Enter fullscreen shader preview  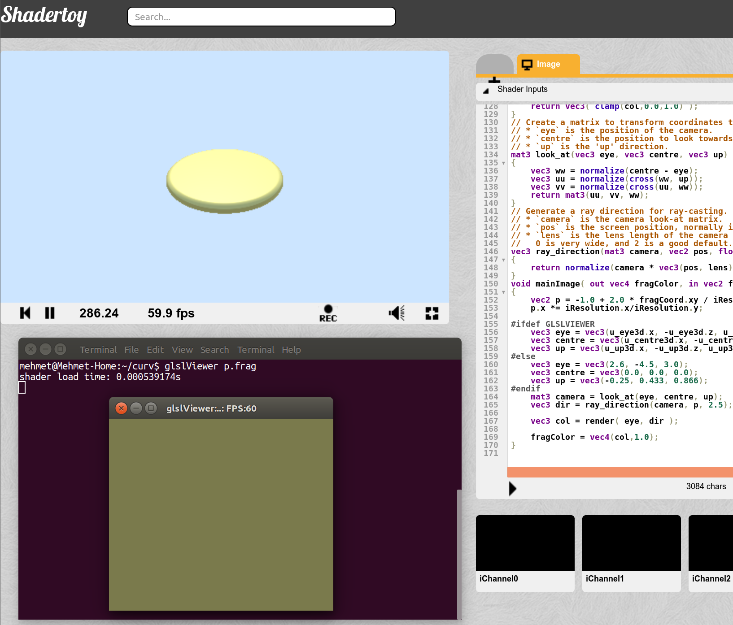pos(432,313)
